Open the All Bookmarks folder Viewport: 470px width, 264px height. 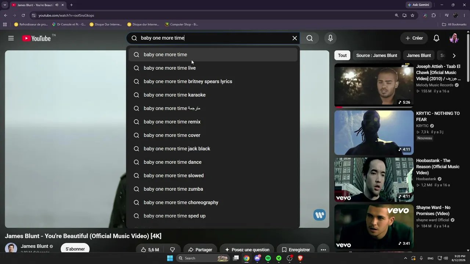point(454,25)
